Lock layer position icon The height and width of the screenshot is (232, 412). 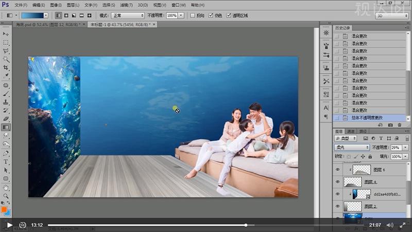pyautogui.click(x=363, y=157)
